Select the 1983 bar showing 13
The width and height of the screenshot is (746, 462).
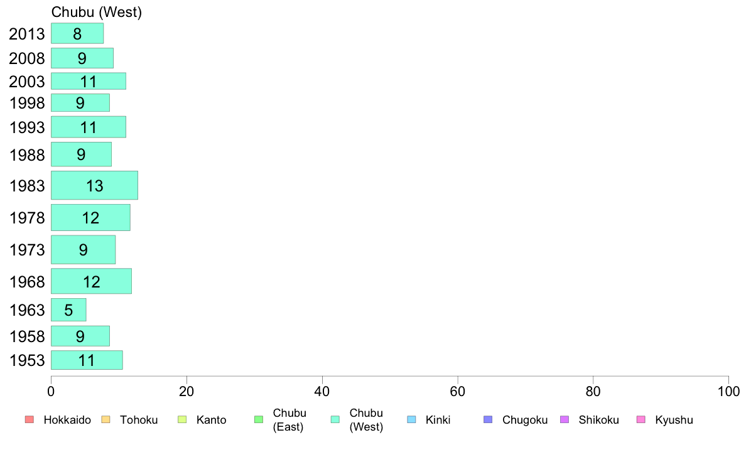(x=95, y=186)
